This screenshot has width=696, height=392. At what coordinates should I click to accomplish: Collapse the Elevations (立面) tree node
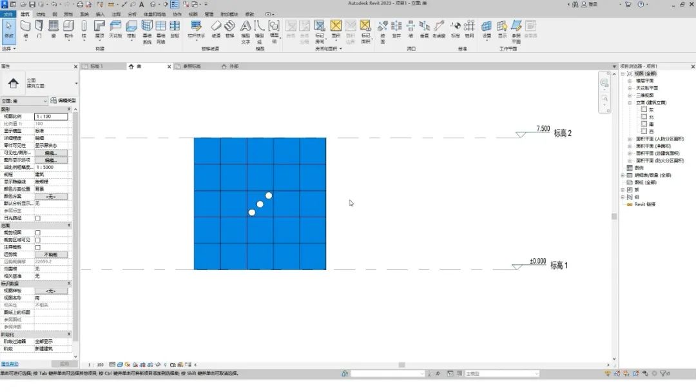[x=630, y=103]
